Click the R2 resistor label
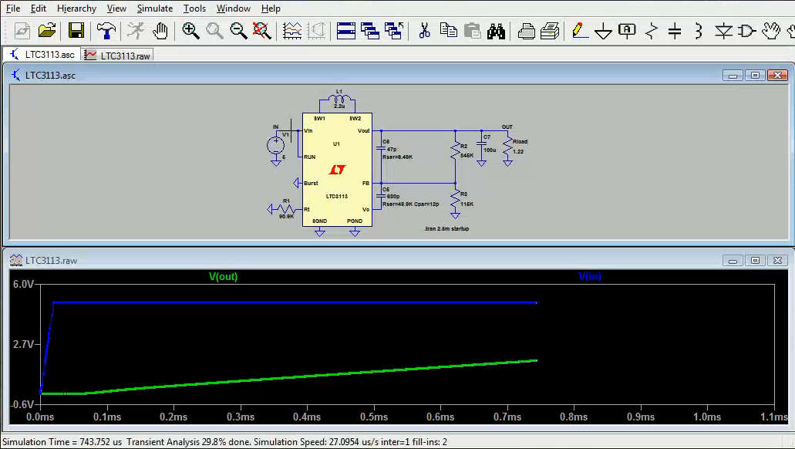Viewport: 795px width, 449px height. 464,146
